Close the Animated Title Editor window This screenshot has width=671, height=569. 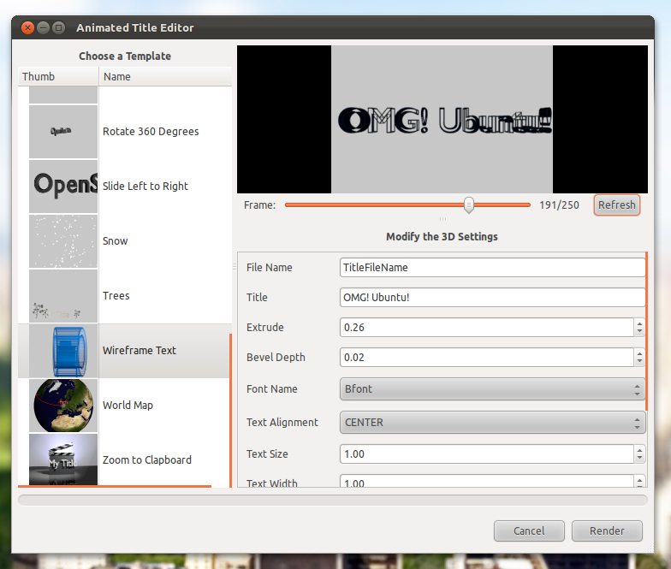(x=27, y=27)
